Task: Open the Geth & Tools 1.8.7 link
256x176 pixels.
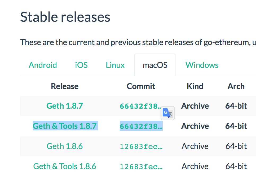Action: (65, 126)
